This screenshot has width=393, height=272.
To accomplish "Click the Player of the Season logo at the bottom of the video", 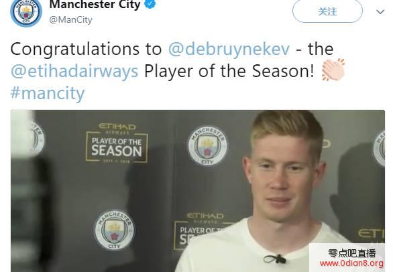I will [x=203, y=231].
